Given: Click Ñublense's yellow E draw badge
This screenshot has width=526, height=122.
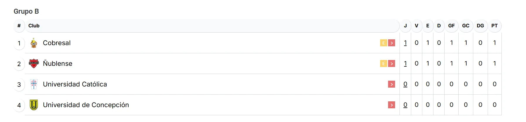Looking at the screenshot, I should [383, 63].
